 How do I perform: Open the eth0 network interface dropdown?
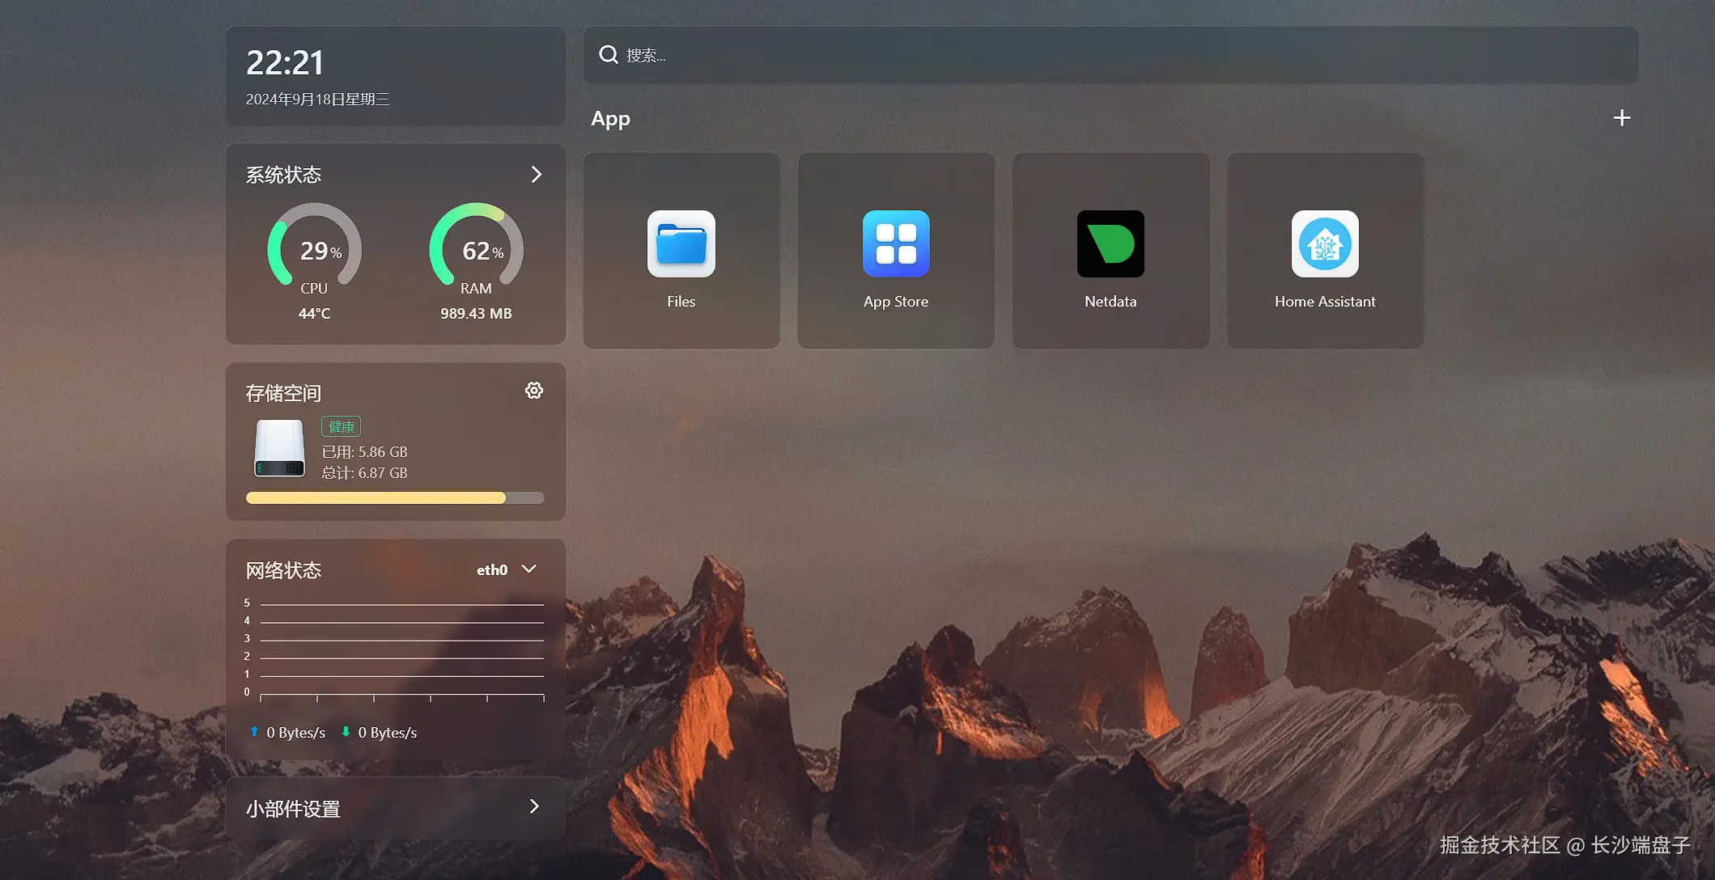506,569
